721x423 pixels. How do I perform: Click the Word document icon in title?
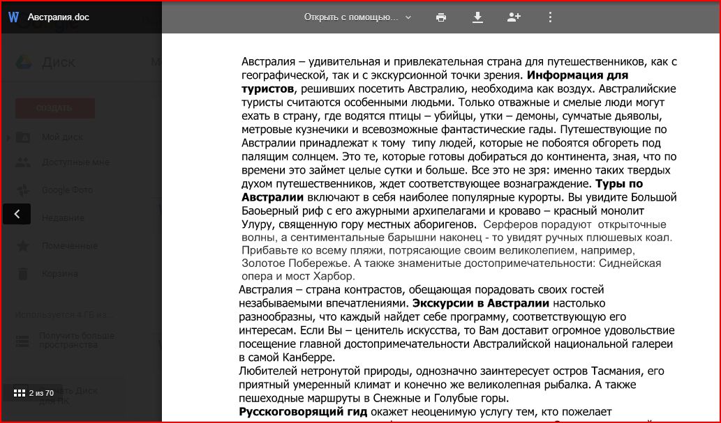pyautogui.click(x=14, y=17)
